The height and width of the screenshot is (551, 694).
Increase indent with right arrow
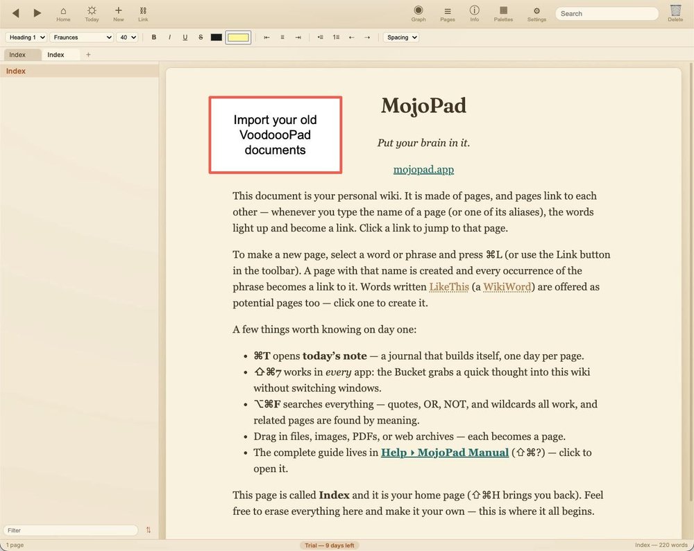coord(367,37)
